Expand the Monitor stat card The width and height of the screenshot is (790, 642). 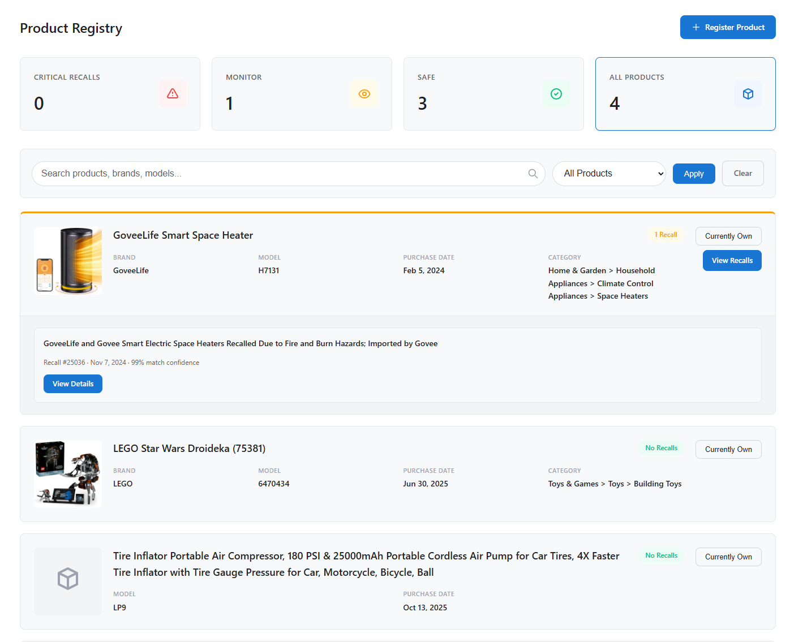302,94
